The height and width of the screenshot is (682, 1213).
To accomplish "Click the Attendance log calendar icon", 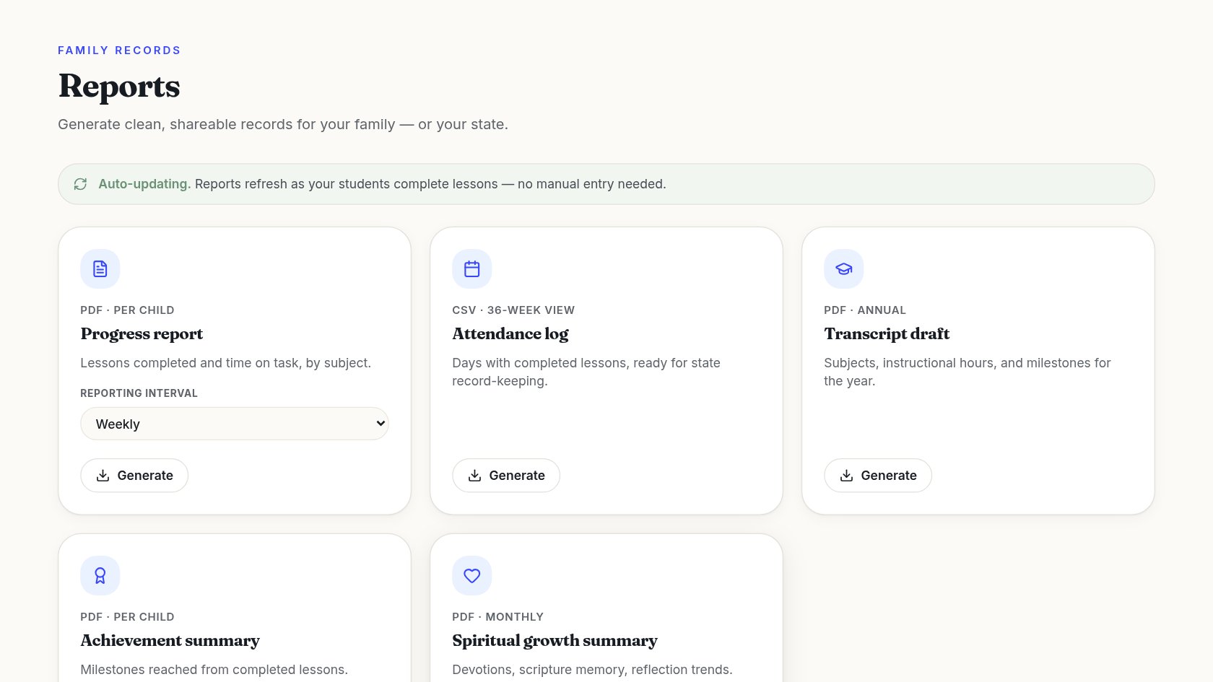I will pos(472,269).
